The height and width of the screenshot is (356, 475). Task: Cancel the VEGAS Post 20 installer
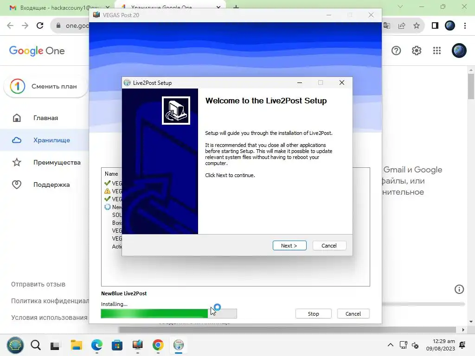click(x=353, y=314)
